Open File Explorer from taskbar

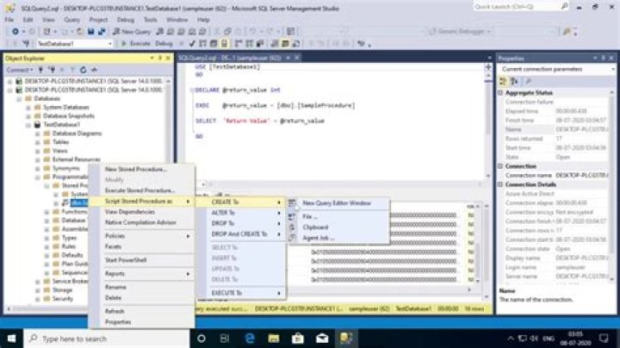point(274,339)
